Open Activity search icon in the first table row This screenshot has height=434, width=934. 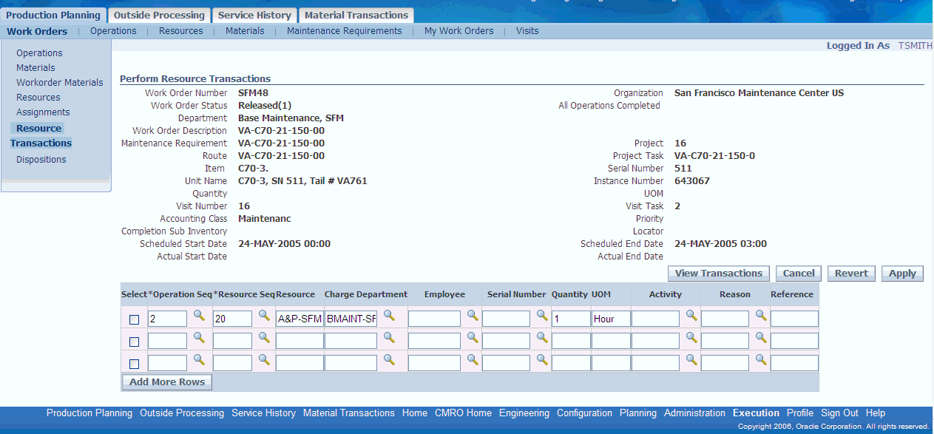[691, 316]
